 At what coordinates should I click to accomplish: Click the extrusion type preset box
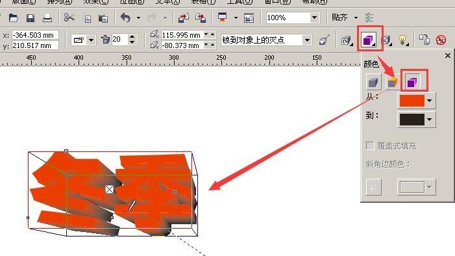click(x=79, y=40)
